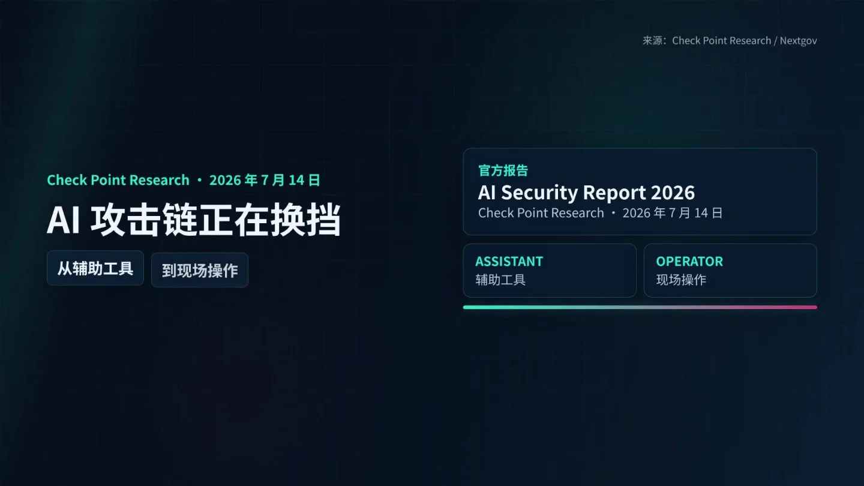Screen dimensions: 864x486
Task: Click the 官方报告 label
Action: coord(503,170)
